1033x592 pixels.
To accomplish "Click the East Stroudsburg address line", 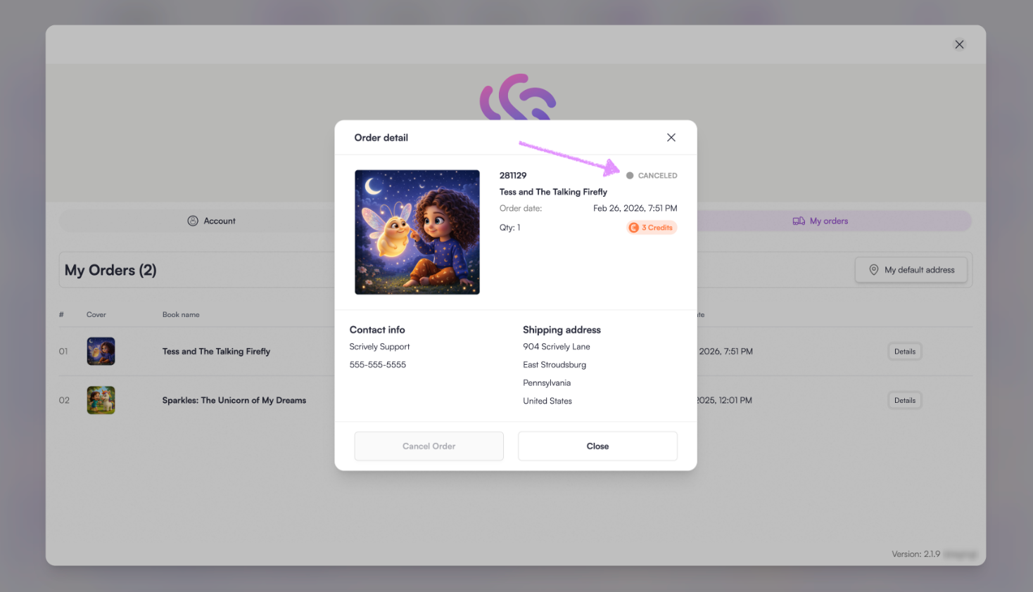I will click(x=554, y=365).
